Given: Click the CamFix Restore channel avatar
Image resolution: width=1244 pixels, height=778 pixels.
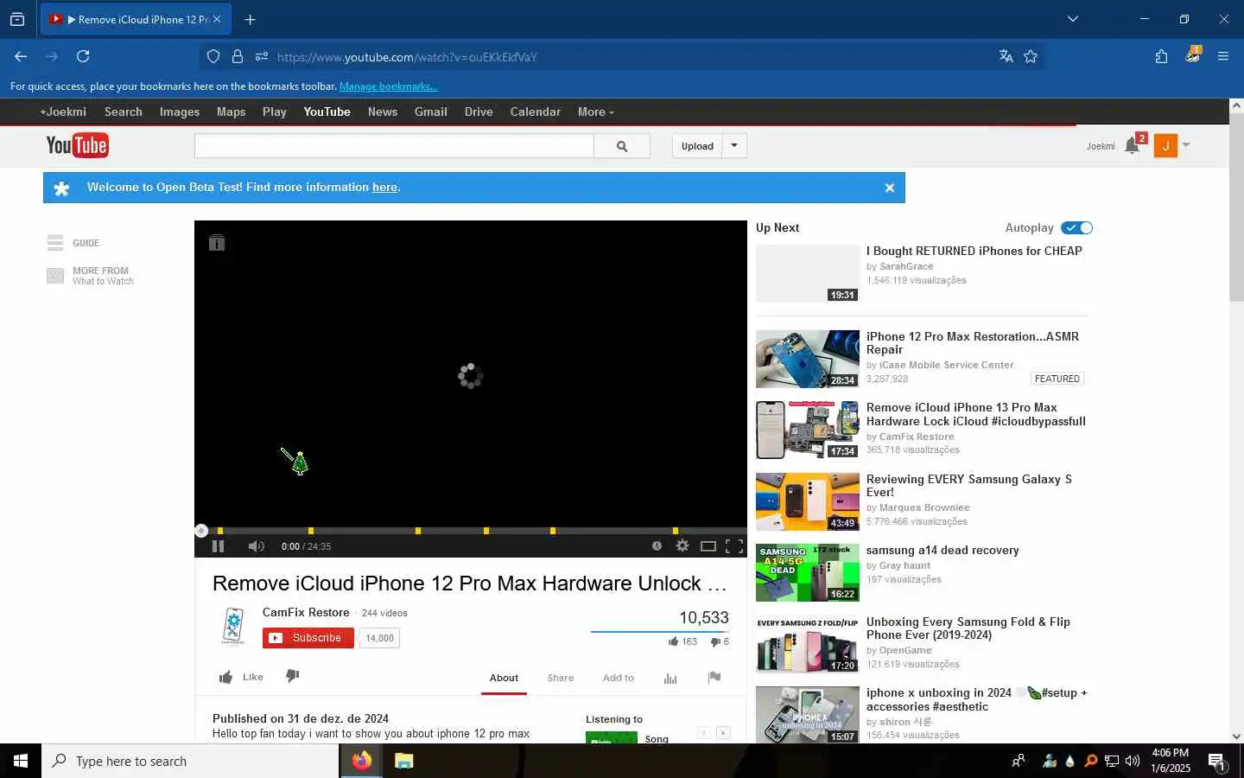Looking at the screenshot, I should point(233,626).
